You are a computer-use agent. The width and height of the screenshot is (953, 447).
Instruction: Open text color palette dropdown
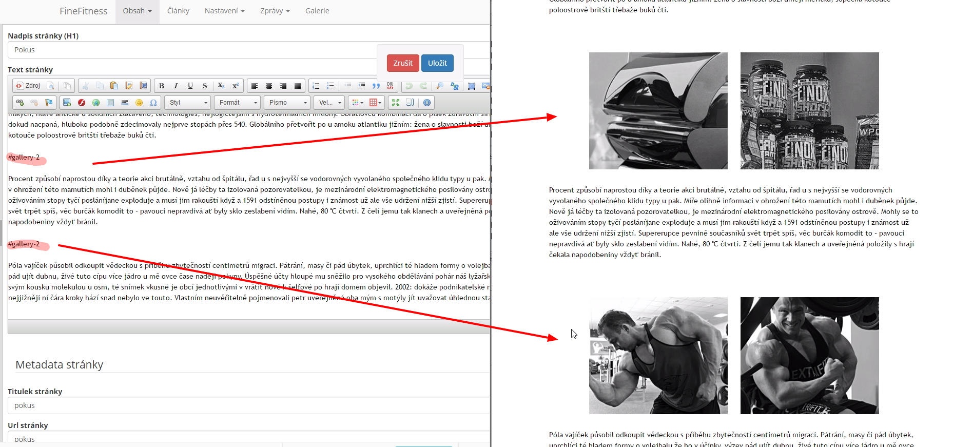pyautogui.click(x=357, y=103)
